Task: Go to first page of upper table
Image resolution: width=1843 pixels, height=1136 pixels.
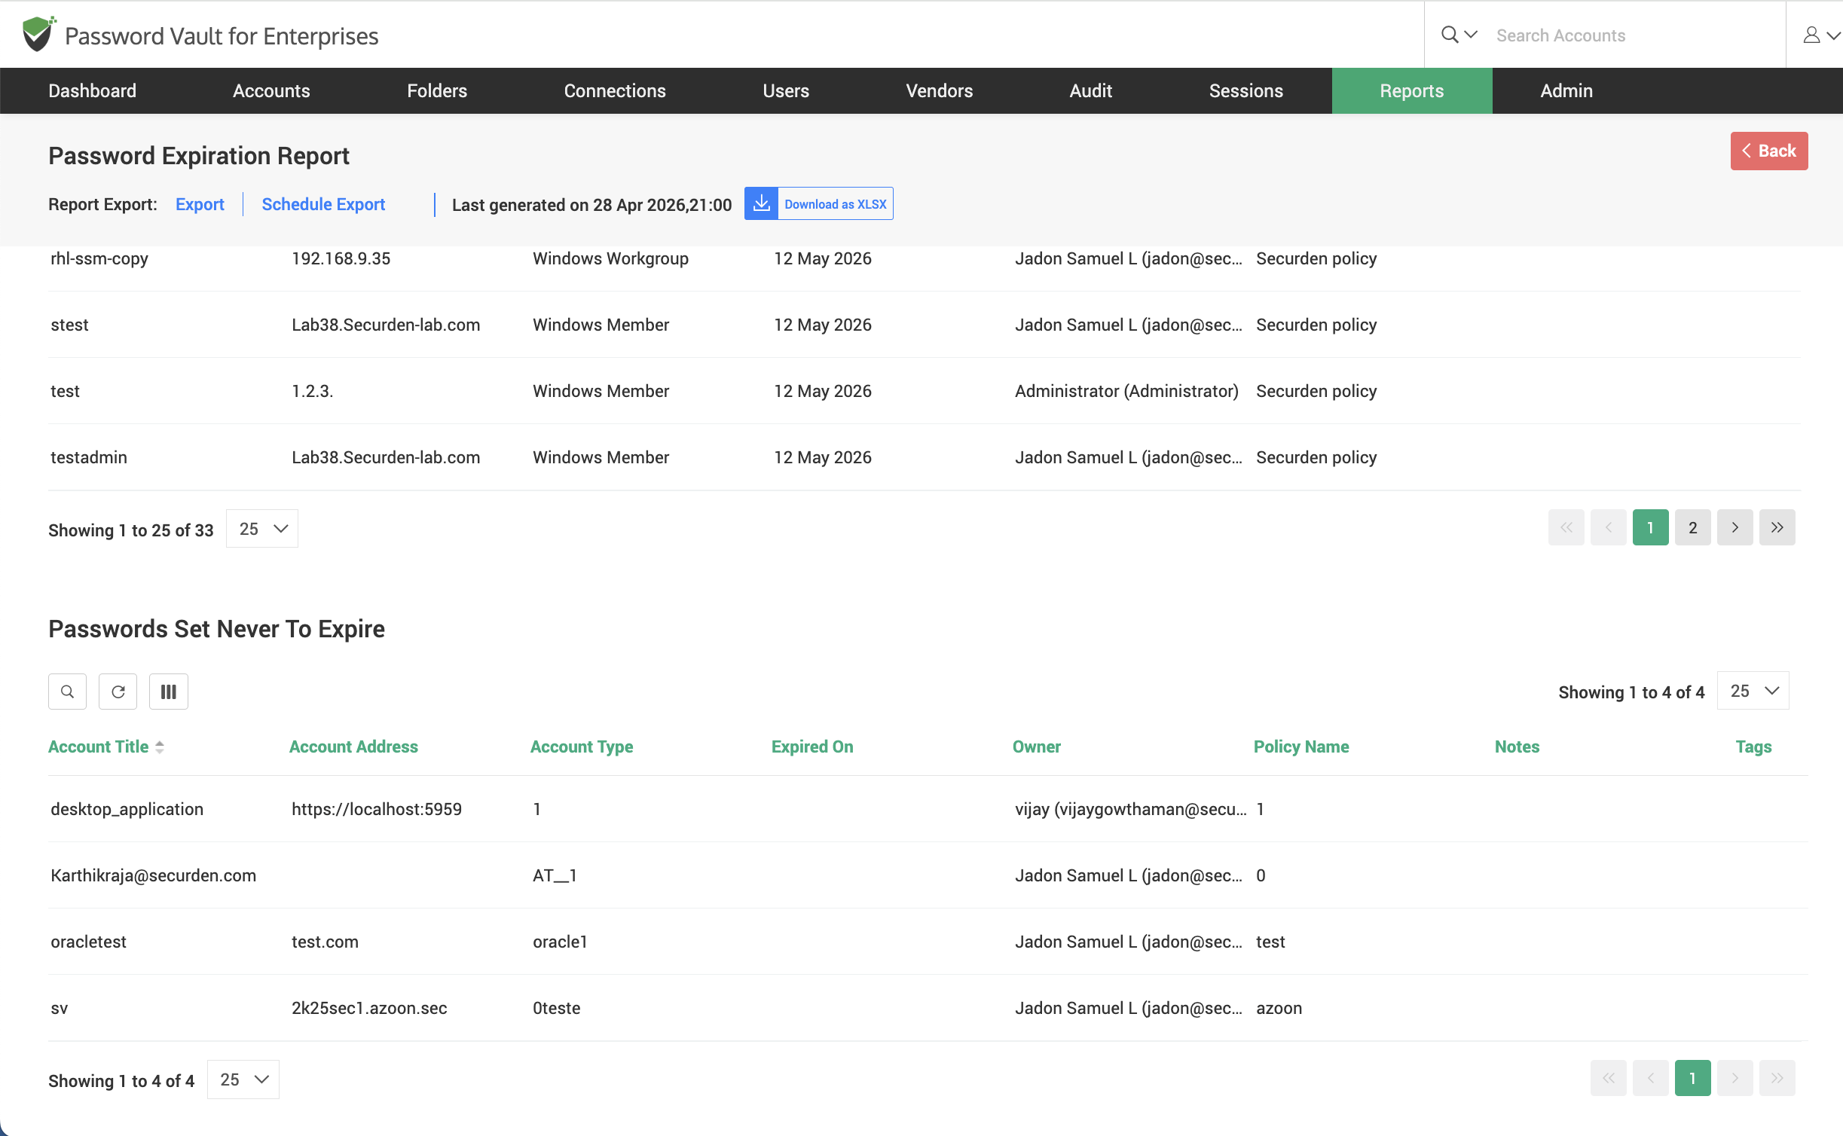Action: tap(1566, 527)
